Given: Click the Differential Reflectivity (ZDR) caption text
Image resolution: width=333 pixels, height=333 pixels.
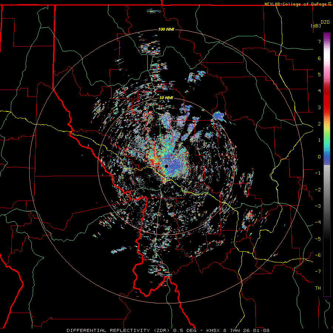Looking at the screenshot, I should [119, 330].
